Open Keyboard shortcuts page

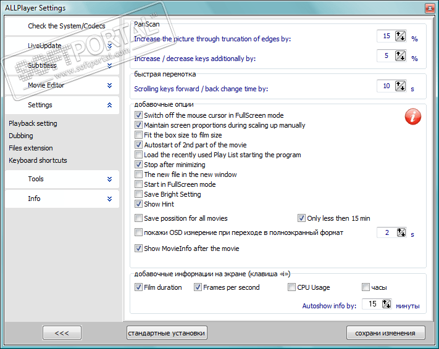(38, 160)
